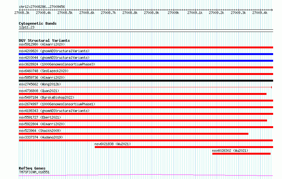Viewport: 282px width, 179px height.
Task: Click the nsv4736808 (Quan2021) variant bar
Action: (x=143, y=94)
